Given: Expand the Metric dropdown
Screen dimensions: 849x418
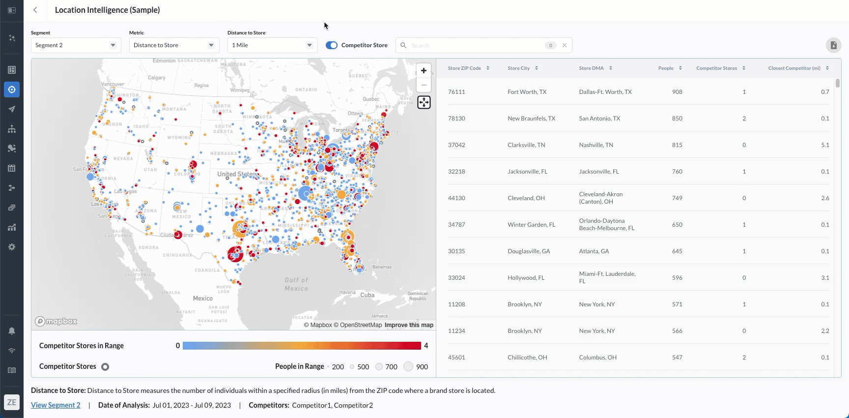Looking at the screenshot, I should tap(174, 45).
